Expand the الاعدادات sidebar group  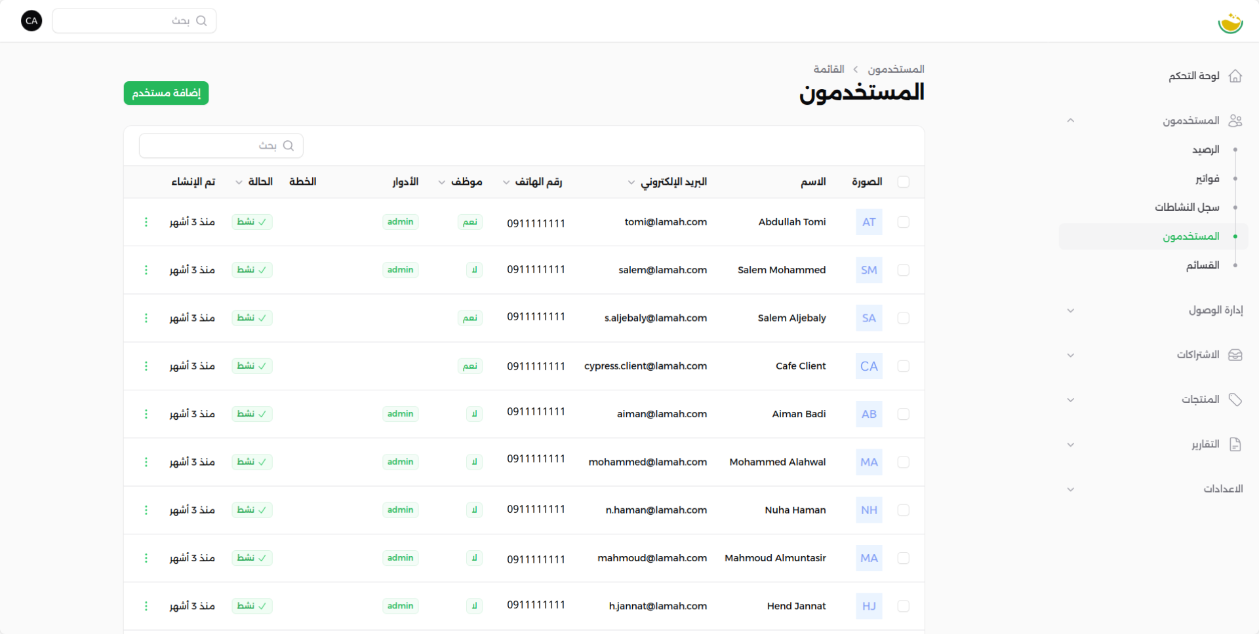[x=1070, y=489]
